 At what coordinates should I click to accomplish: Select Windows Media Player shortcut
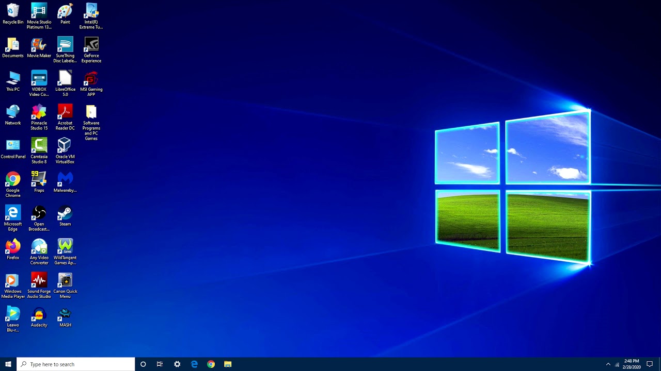coord(13,285)
